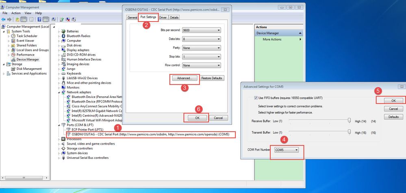The width and height of the screenshot is (406, 193).
Task: Select OSBDM/OSJTAG - CDC Serial Port (COM5) device
Action: (x=150, y=134)
